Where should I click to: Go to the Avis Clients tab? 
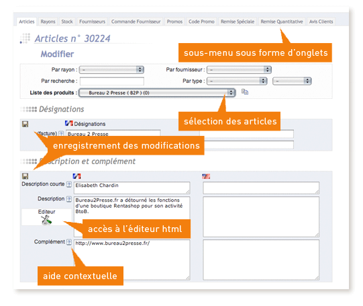(321, 22)
